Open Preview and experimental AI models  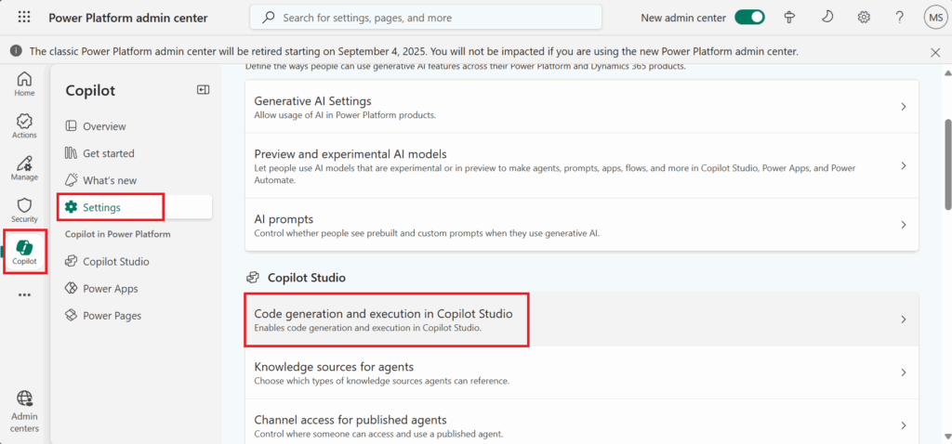click(x=350, y=153)
